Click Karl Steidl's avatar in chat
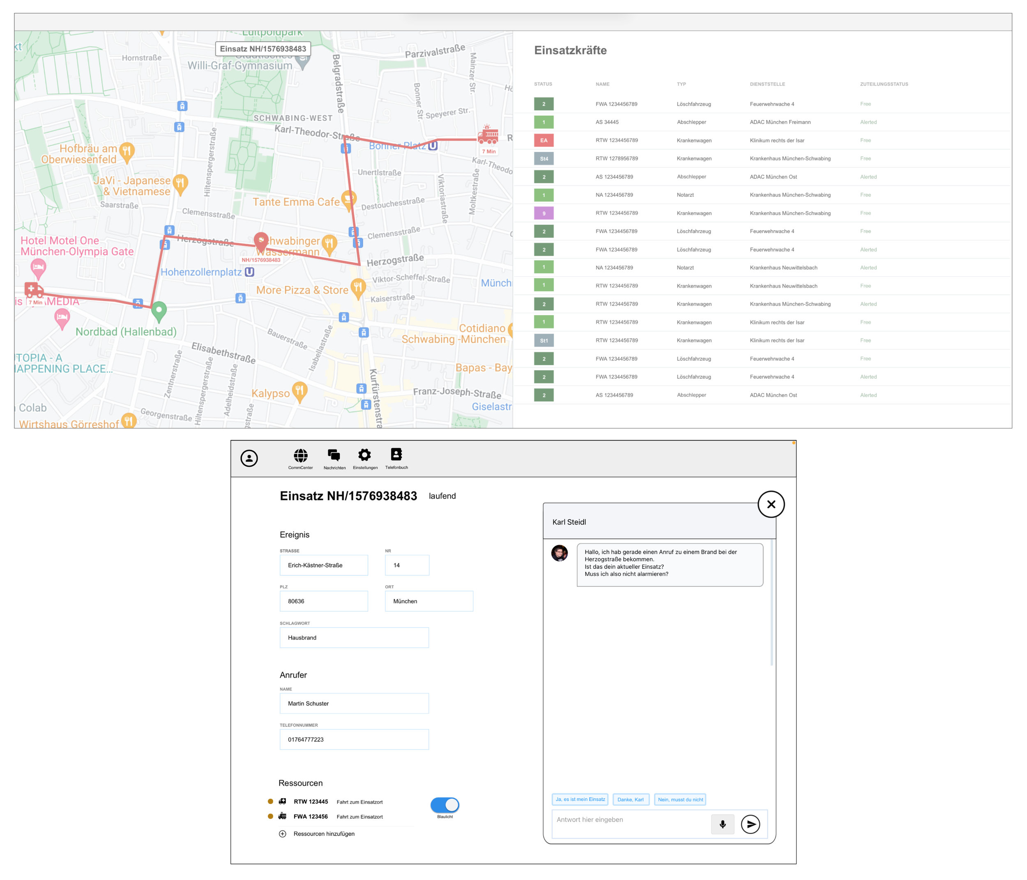This screenshot has width=1027, height=880. 560,552
